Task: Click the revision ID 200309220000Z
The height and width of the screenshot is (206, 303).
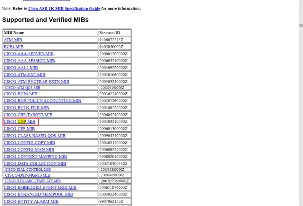Action: pyautogui.click(x=114, y=68)
